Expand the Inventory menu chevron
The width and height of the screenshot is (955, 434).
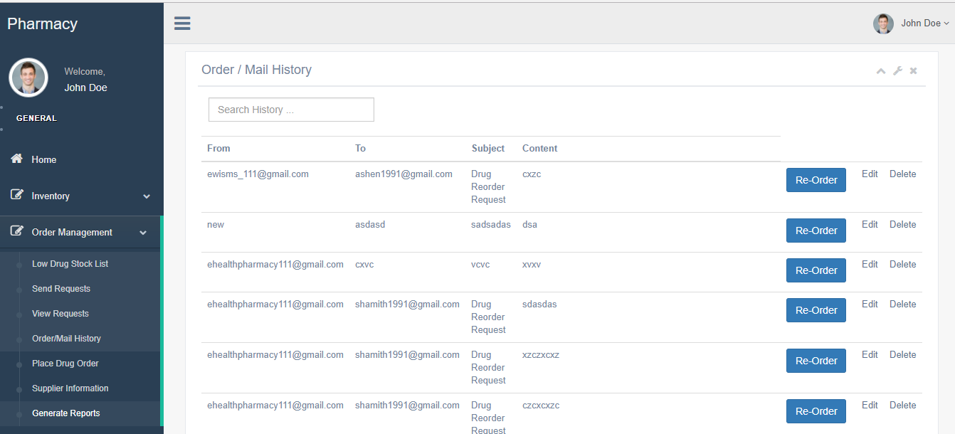(x=147, y=196)
